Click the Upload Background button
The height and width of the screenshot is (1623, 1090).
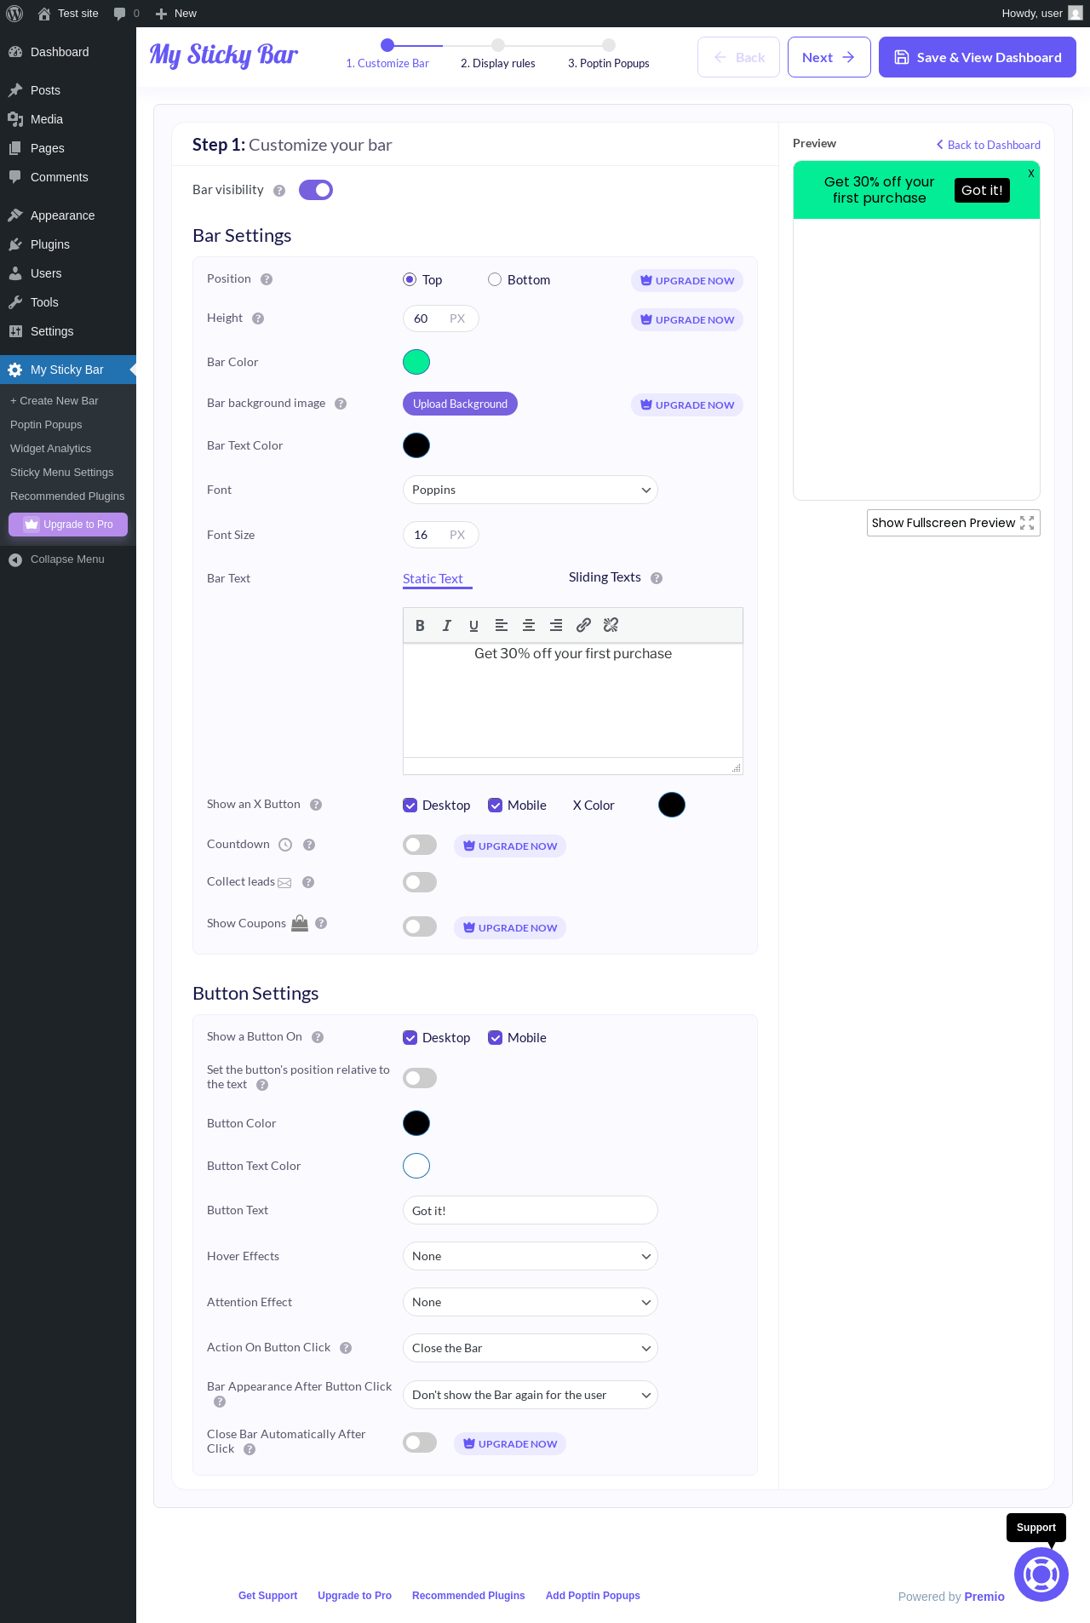point(460,404)
